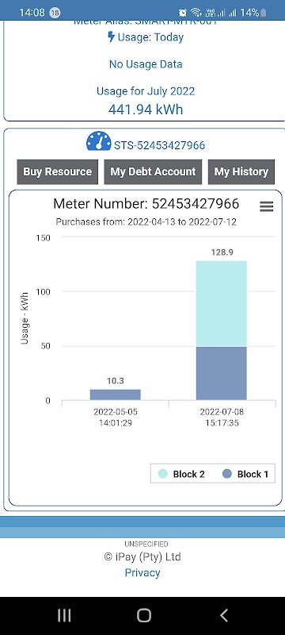
Task: Click the 50 y-axis tick label
Action: pyautogui.click(x=45, y=346)
